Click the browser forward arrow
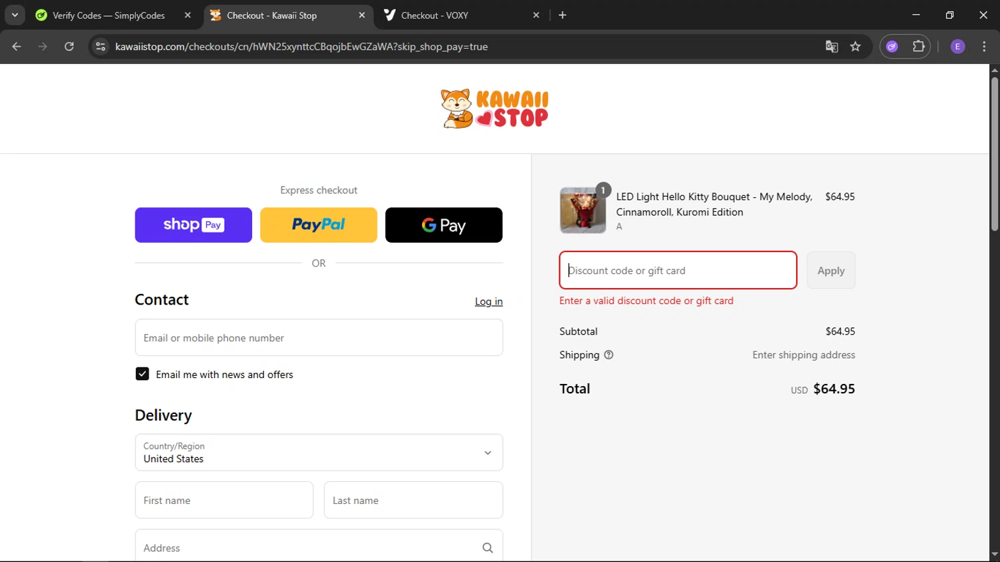The image size is (1000, 562). [x=43, y=47]
